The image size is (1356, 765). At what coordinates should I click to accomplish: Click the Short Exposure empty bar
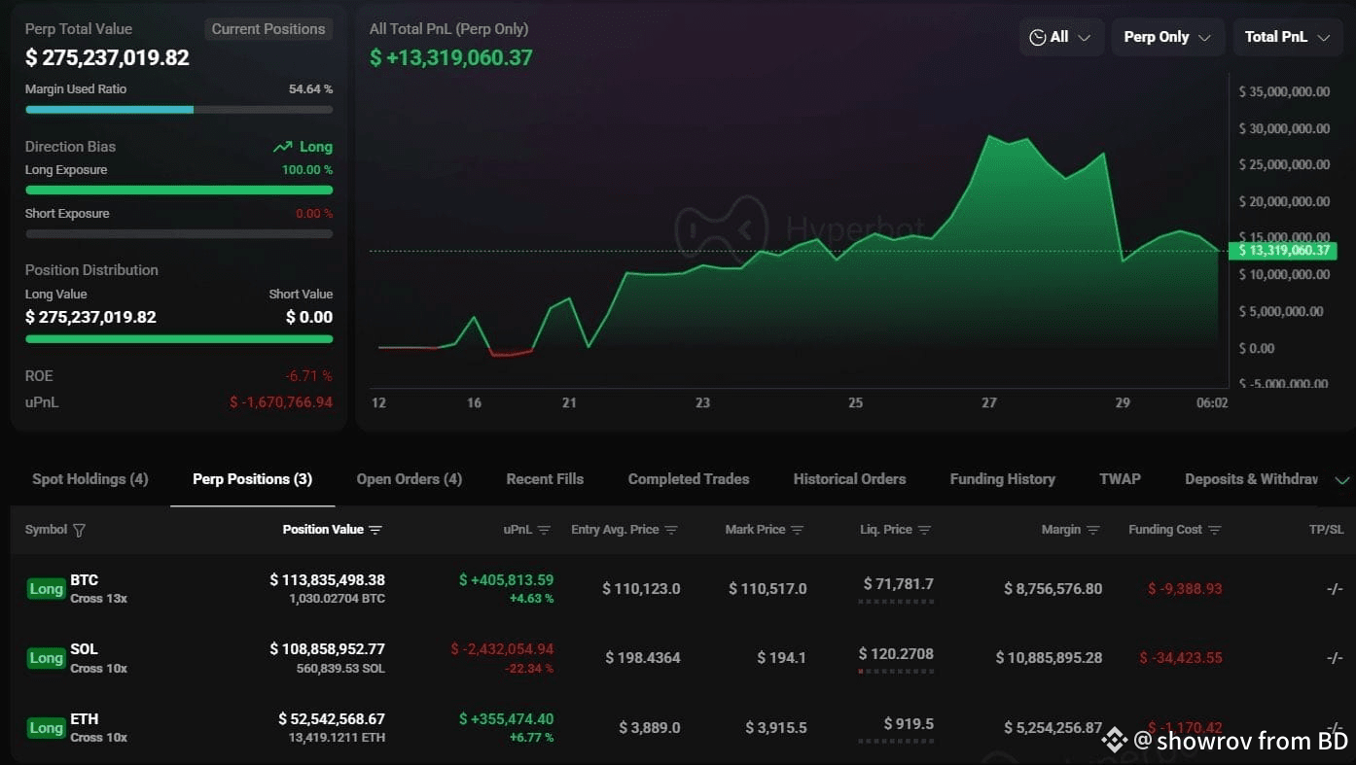(179, 234)
